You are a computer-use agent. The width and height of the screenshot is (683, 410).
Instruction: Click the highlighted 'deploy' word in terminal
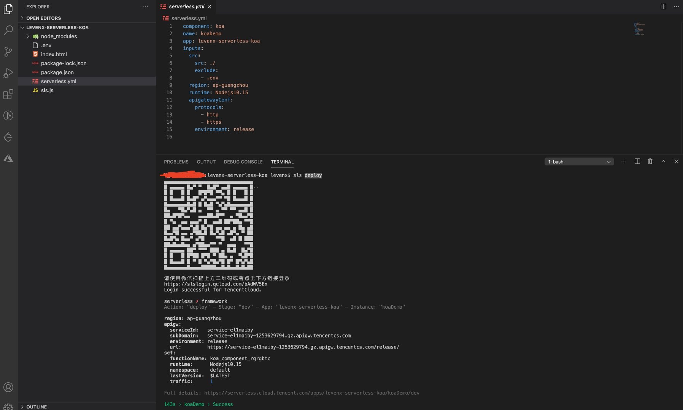pos(313,175)
